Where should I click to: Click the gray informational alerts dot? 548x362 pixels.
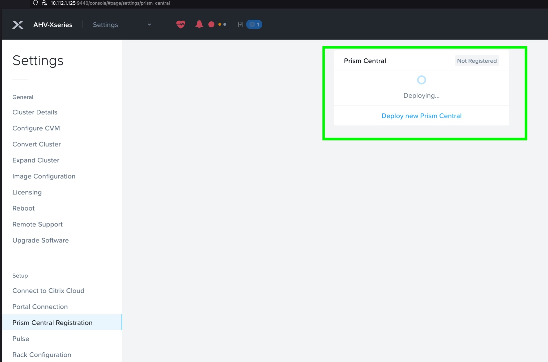point(224,24)
